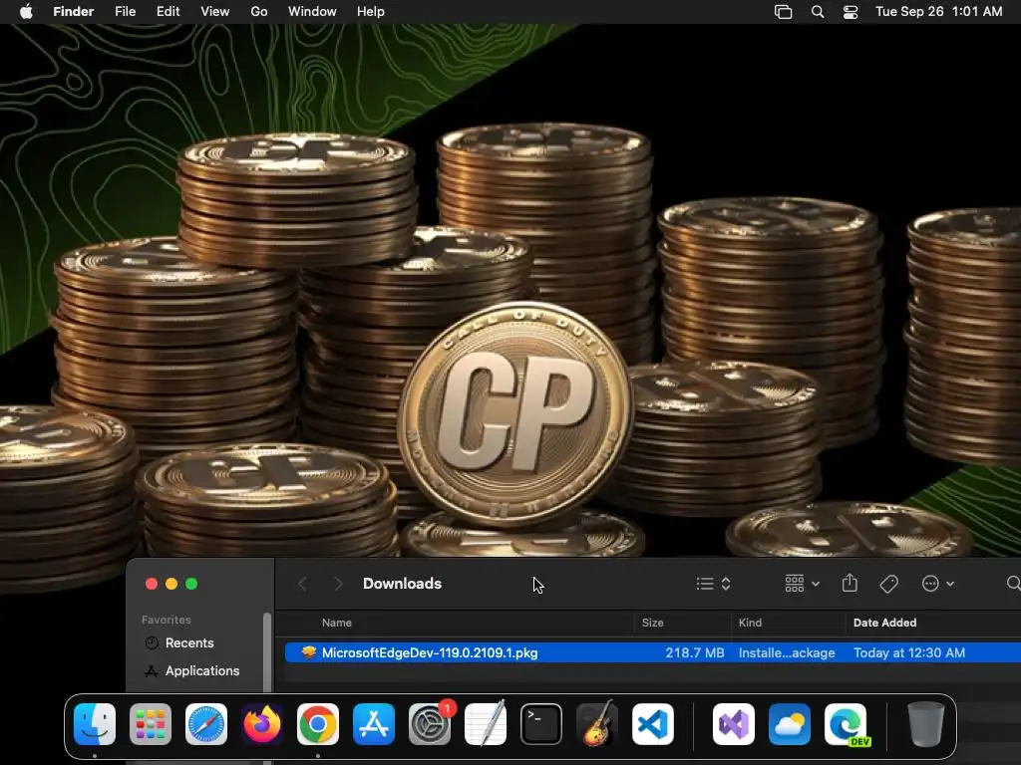Click the Finder window search icon
This screenshot has width=1021, height=765.
(1013, 584)
